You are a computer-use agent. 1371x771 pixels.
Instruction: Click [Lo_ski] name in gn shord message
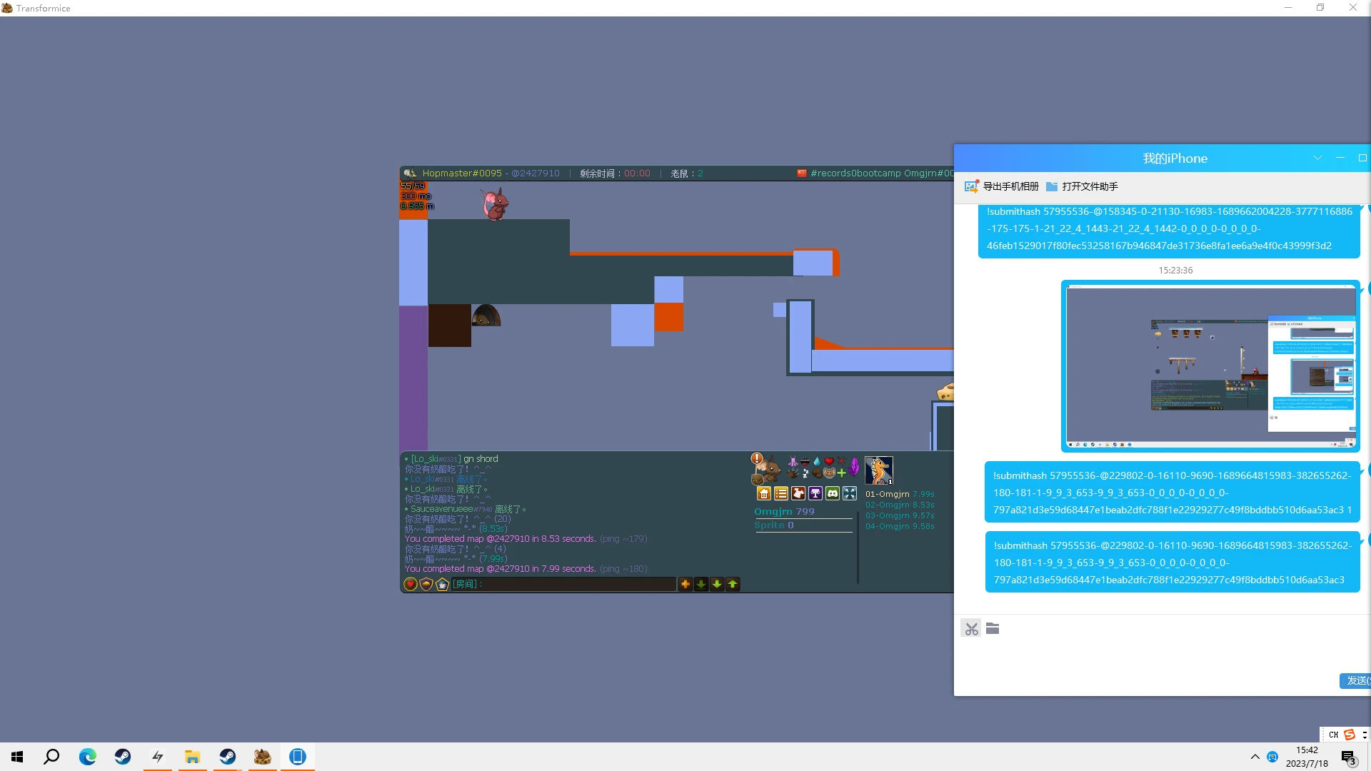click(436, 459)
